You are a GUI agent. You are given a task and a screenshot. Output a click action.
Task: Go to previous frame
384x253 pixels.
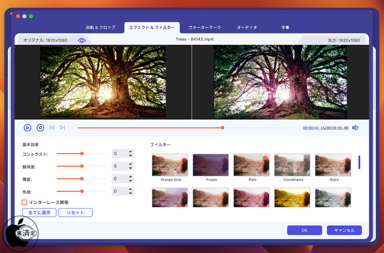click(x=52, y=128)
